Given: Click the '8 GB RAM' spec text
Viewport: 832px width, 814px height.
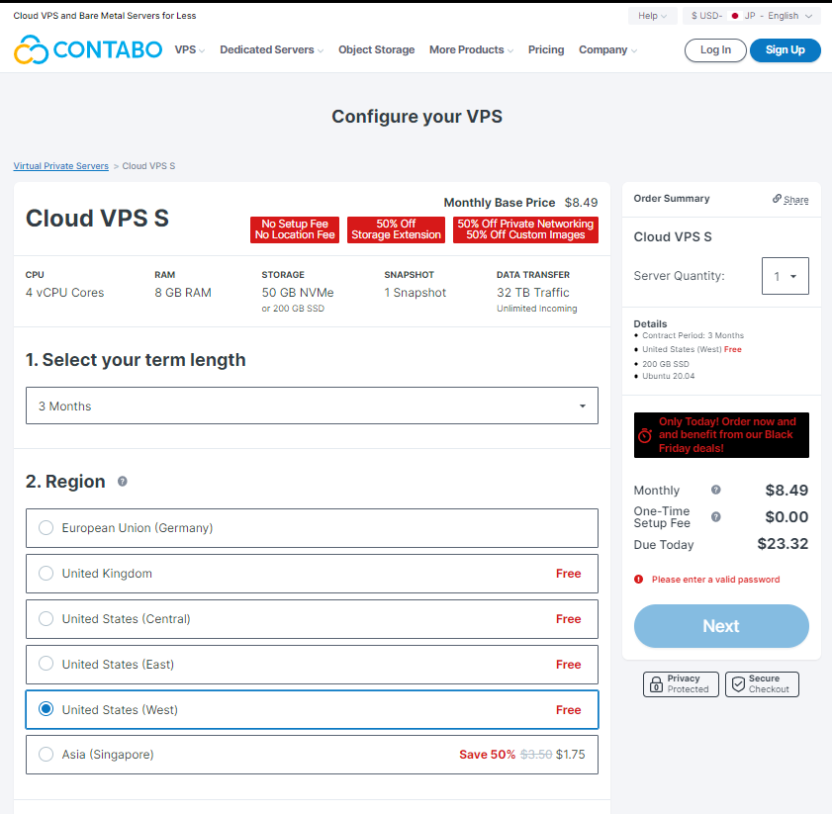Looking at the screenshot, I should tap(183, 293).
